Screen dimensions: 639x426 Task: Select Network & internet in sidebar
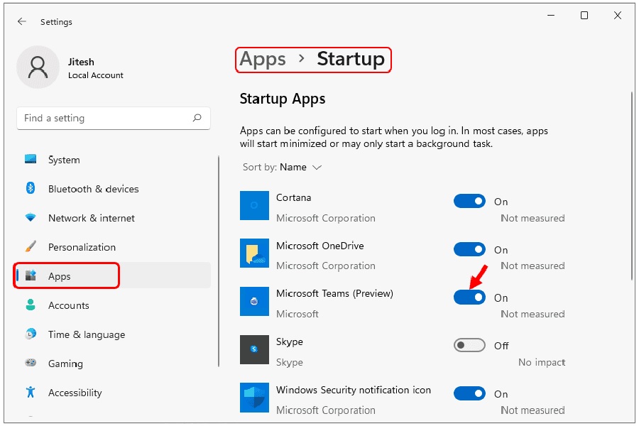(x=91, y=218)
